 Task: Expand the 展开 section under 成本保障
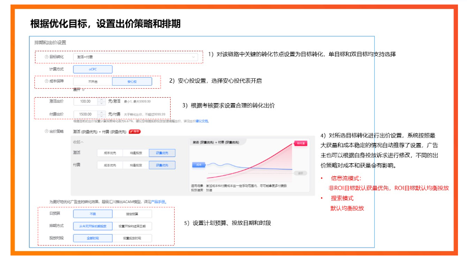79,90
